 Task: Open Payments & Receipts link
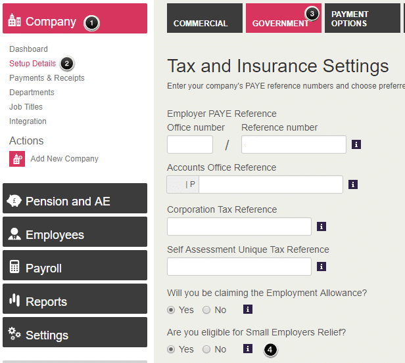click(x=47, y=78)
